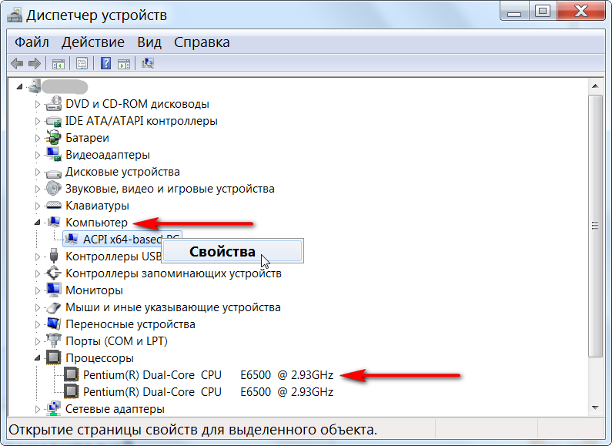The width and height of the screenshot is (612, 446).
Task: Open the Файл menu
Action: click(x=32, y=42)
